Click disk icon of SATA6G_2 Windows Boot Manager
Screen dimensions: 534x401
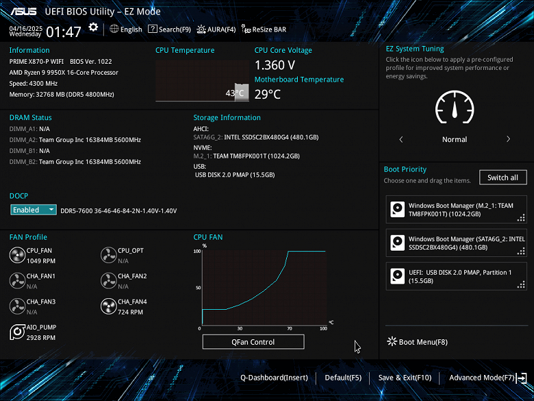(398, 243)
